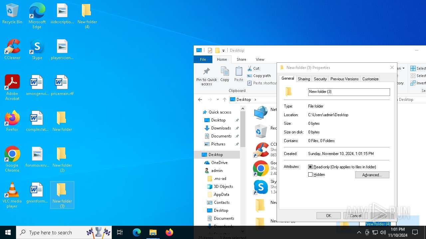The width and height of the screenshot is (426, 239).
Task: Open the notifications action center
Action: [x=415, y=232]
